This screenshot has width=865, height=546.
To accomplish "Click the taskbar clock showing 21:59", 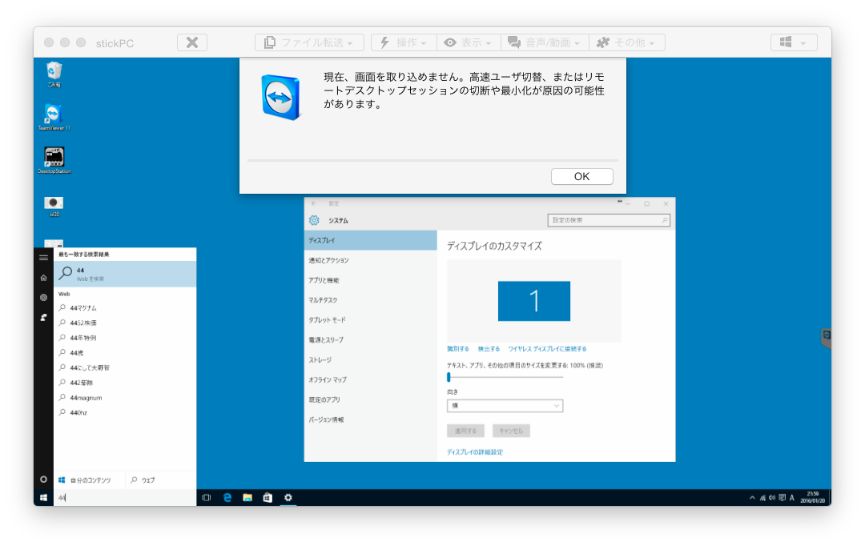I will tap(813, 497).
